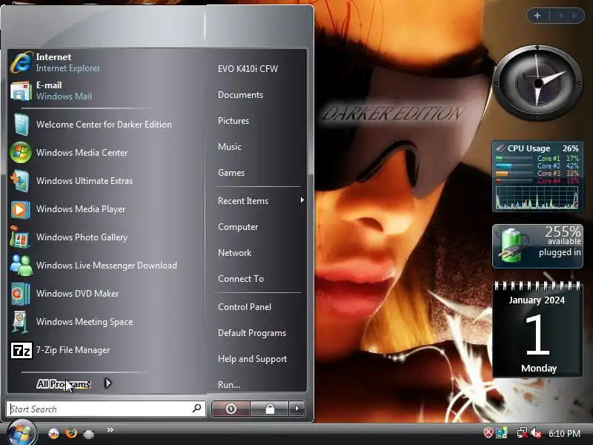Open the network tray icon with red X
Screen dimensions: 593x445
[523, 432]
